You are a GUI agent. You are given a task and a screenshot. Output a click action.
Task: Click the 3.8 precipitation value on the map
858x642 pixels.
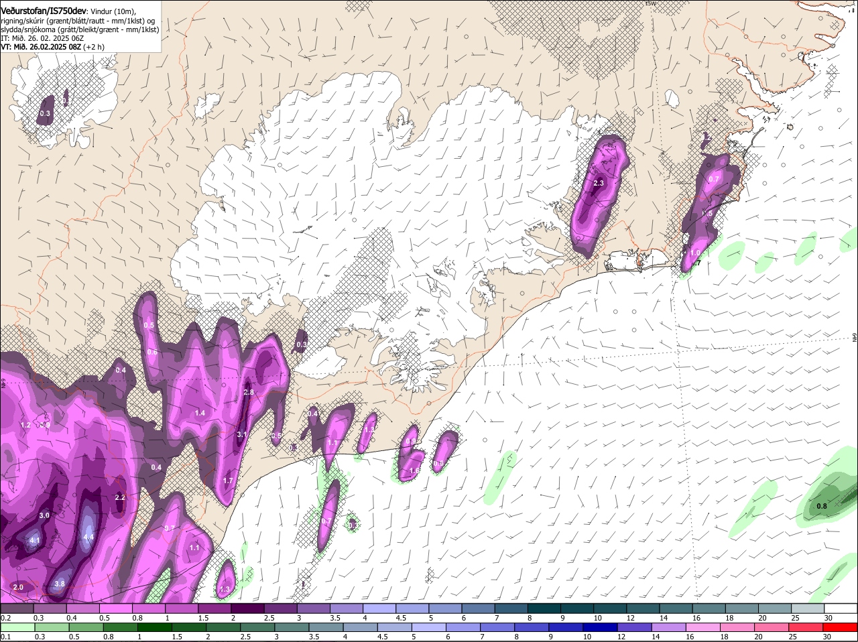(60, 584)
